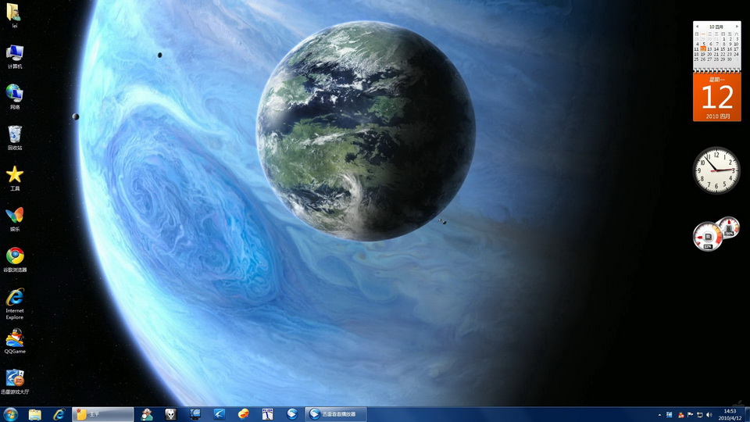Switch to the folder window taskbar button
Viewport: 750px width, 422px height.
(x=103, y=414)
